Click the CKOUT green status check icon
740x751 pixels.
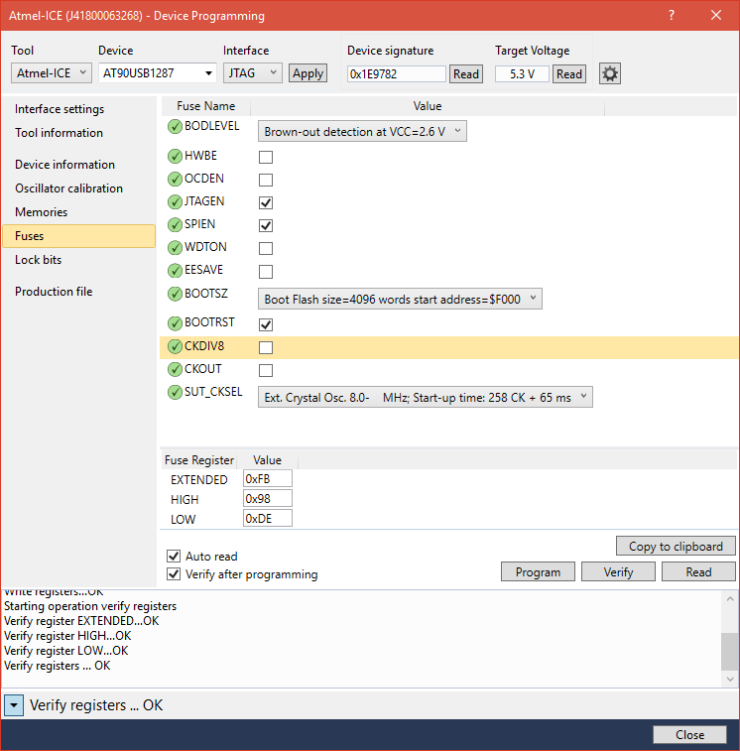[x=175, y=369]
